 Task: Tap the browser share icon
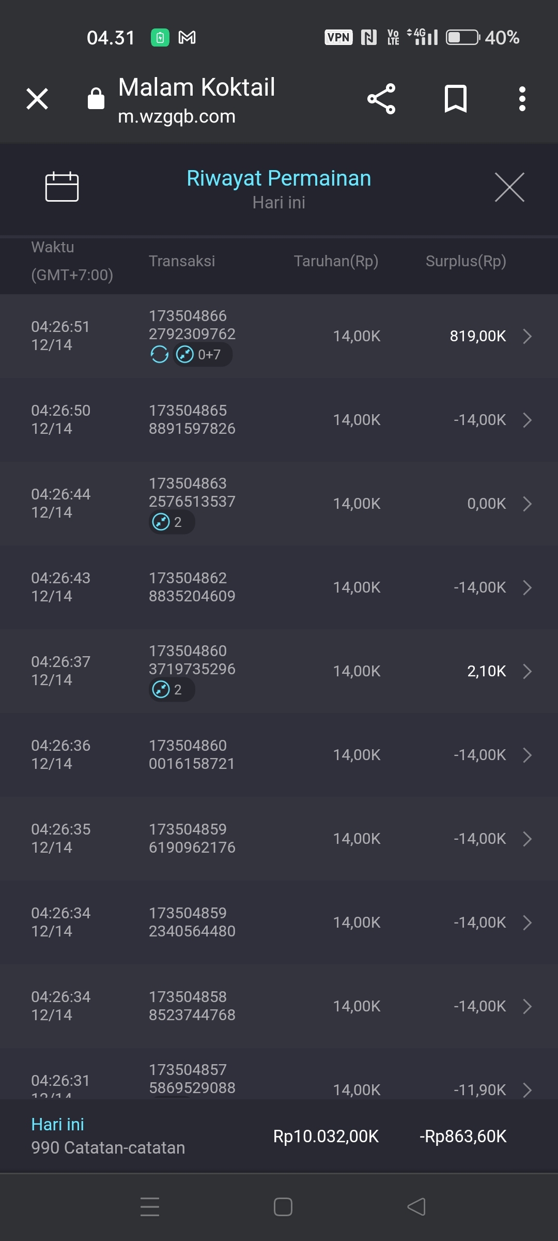click(x=381, y=99)
